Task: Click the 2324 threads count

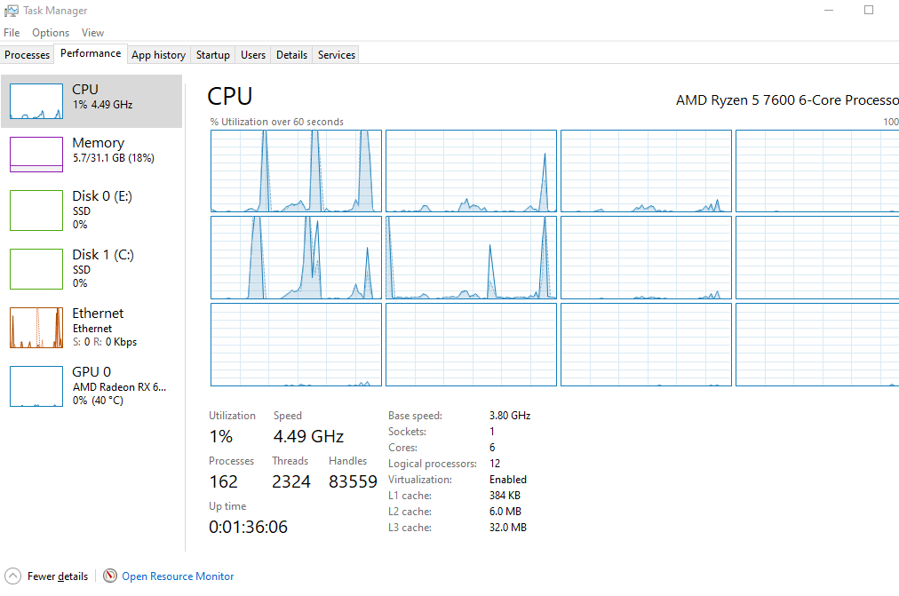Action: click(291, 481)
